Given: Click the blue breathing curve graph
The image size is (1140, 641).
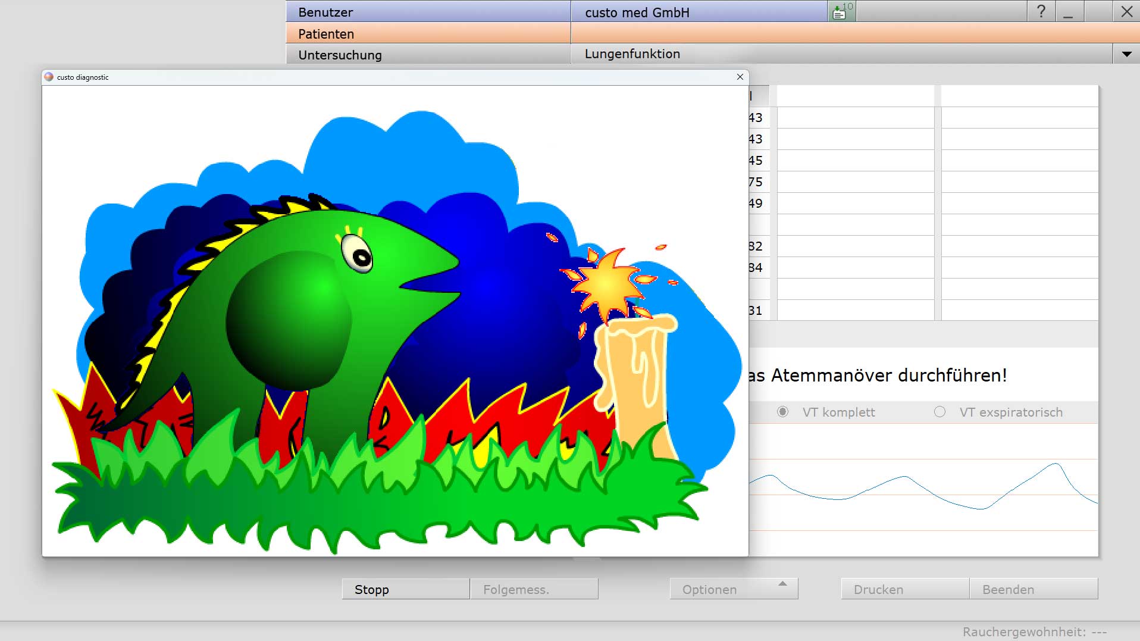Looking at the screenshot, I should (923, 490).
